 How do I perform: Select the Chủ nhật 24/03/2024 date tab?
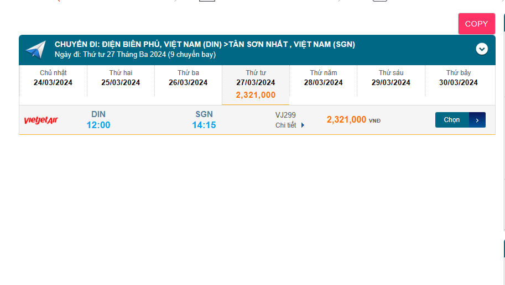53,78
